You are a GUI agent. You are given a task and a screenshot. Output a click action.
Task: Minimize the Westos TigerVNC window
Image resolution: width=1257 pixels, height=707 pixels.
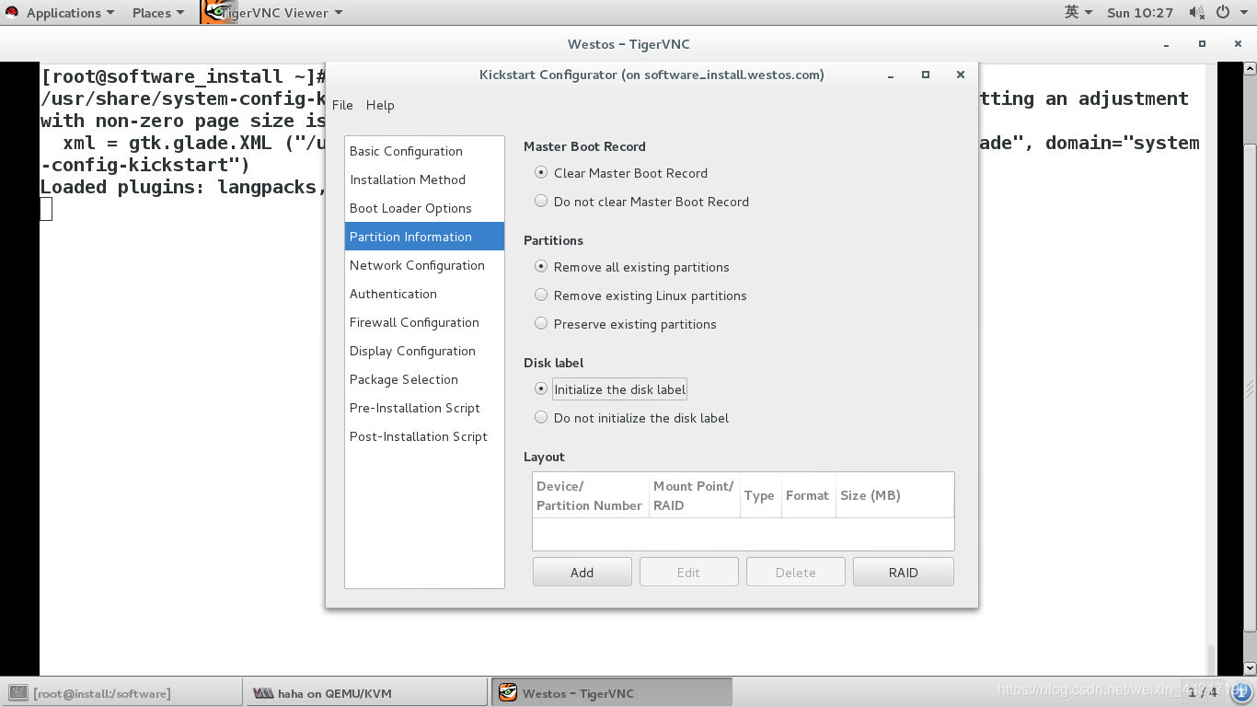click(x=1167, y=44)
